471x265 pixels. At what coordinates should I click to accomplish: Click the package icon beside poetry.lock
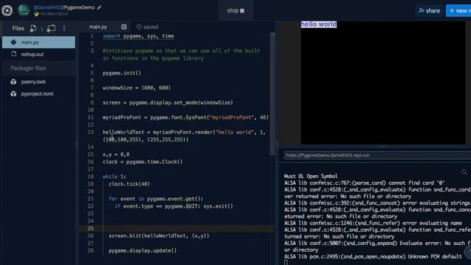coord(13,82)
